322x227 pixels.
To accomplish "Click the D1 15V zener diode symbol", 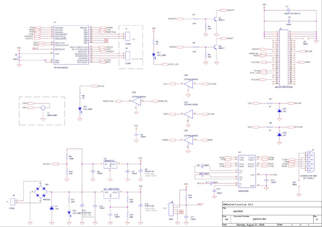I will pos(52,208).
